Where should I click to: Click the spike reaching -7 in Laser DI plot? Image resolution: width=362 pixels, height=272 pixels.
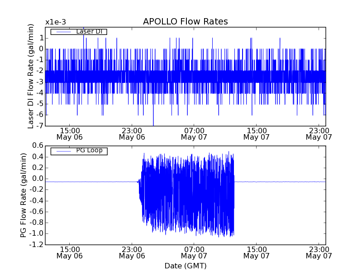click(x=153, y=122)
